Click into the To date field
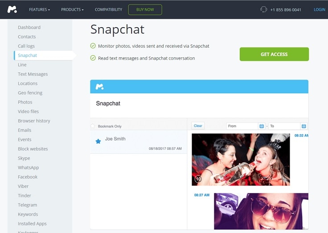This screenshot has width=328, height=233. [x=284, y=126]
